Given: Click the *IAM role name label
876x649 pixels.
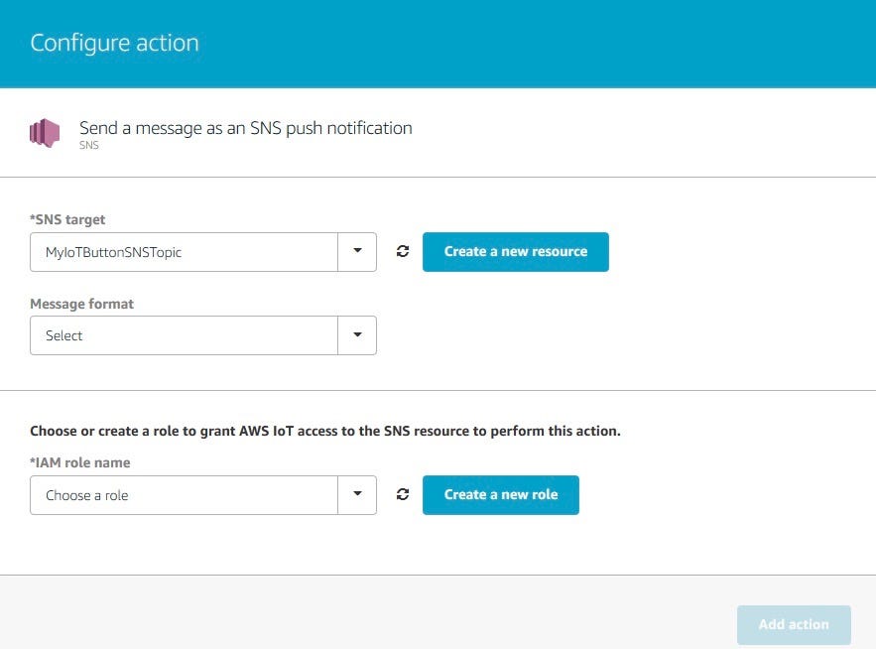Looking at the screenshot, I should pyautogui.click(x=80, y=462).
